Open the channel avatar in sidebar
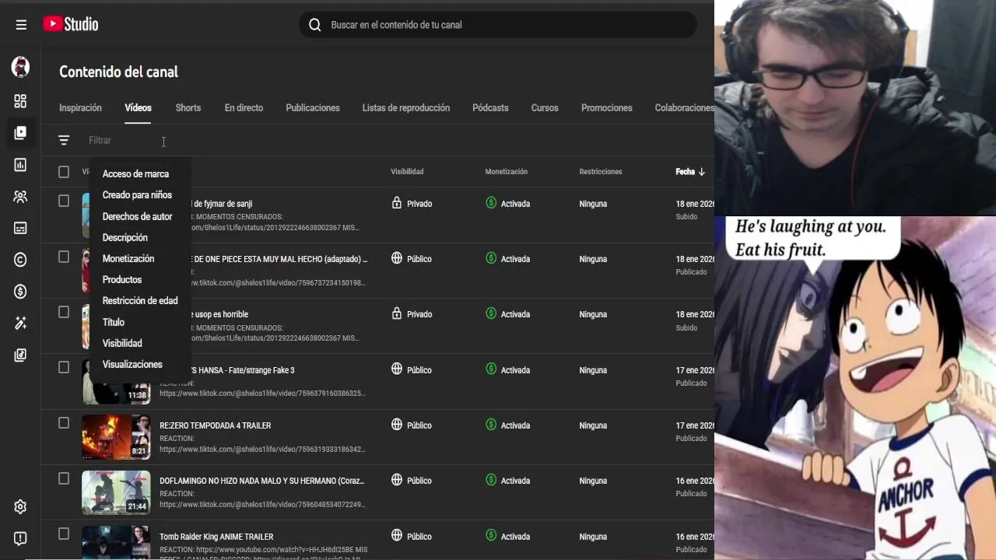This screenshot has width=996, height=560. [x=20, y=67]
